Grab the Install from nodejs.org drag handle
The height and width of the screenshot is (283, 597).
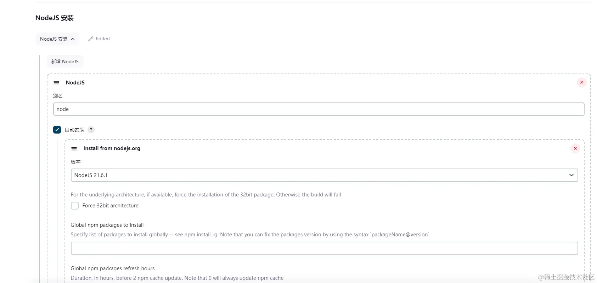pyautogui.click(x=74, y=149)
